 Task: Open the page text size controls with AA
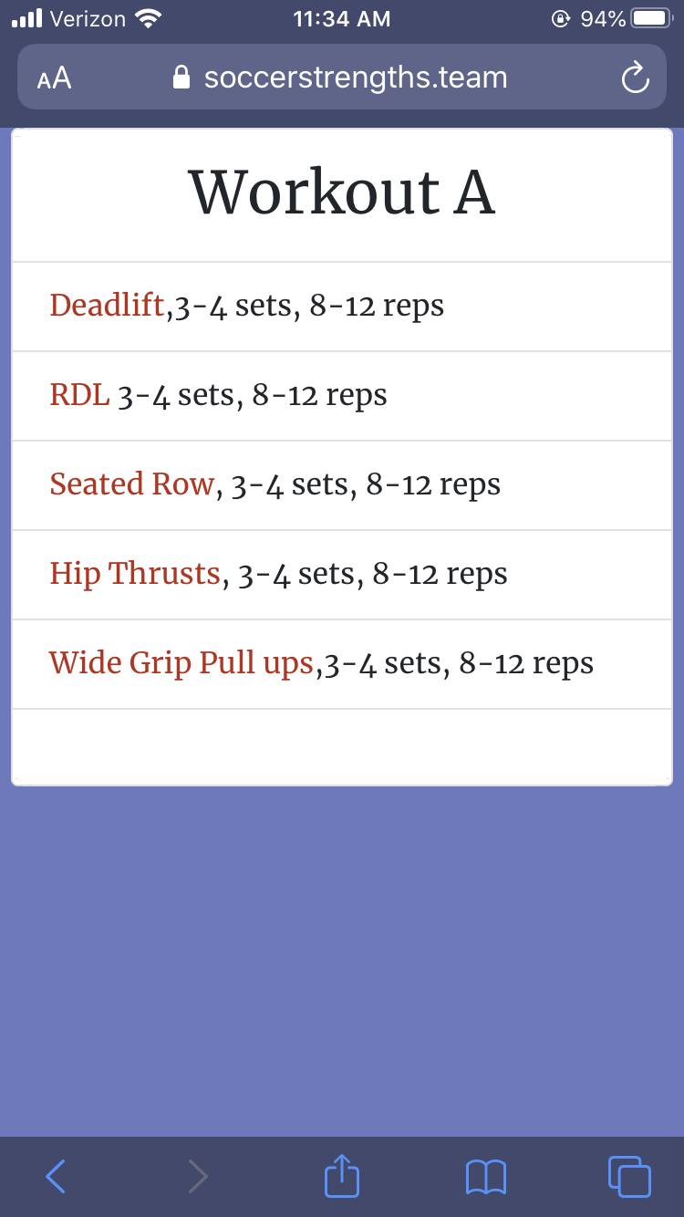53,78
